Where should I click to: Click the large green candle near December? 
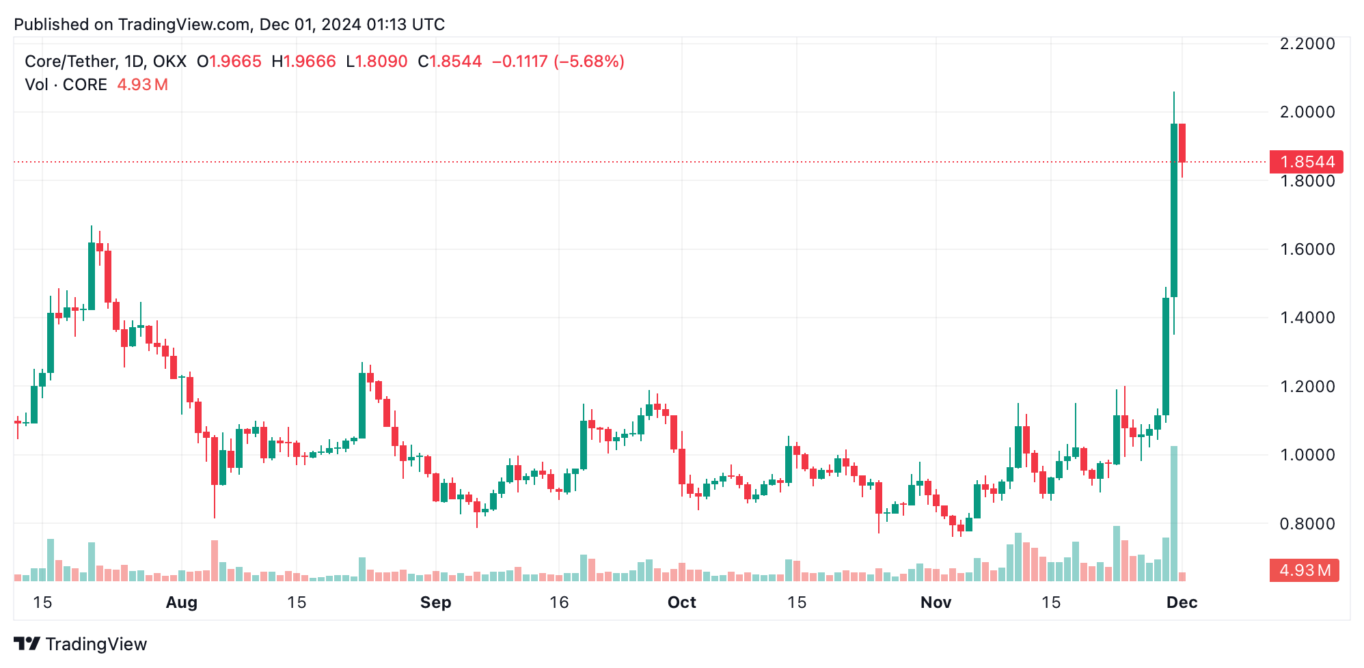[x=1174, y=210]
